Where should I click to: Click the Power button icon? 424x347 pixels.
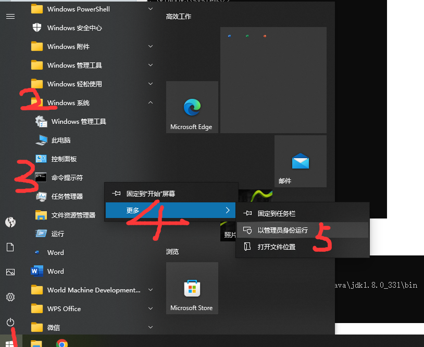10,322
